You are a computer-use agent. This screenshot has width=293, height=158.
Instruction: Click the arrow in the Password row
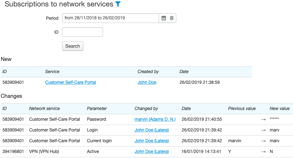click(264, 119)
